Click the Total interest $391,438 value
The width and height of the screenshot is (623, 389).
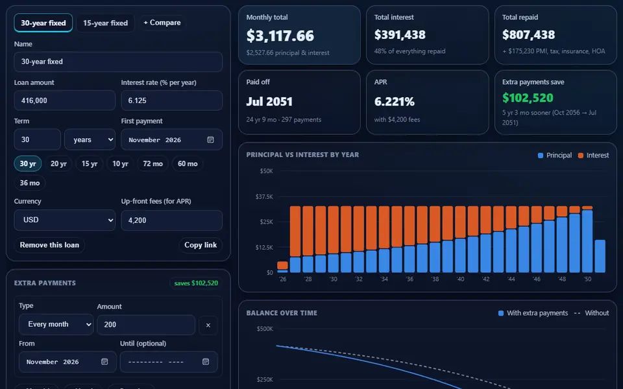400,35
